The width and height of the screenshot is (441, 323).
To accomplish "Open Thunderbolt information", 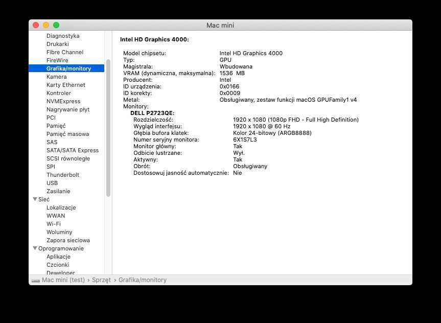I will point(63,175).
